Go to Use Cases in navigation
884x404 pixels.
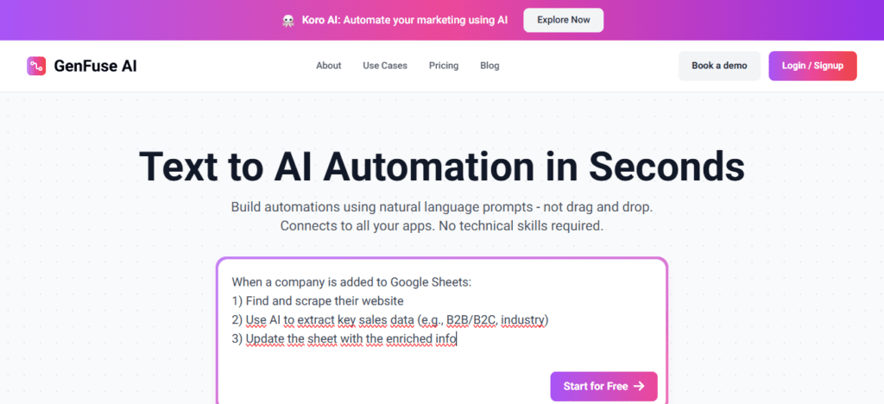tap(385, 66)
